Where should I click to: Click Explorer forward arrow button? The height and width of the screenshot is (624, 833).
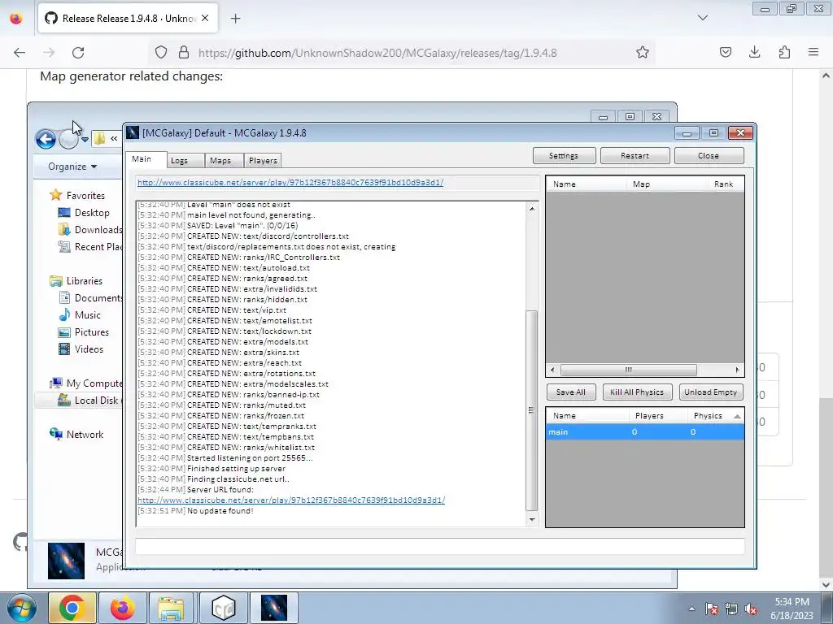click(68, 139)
